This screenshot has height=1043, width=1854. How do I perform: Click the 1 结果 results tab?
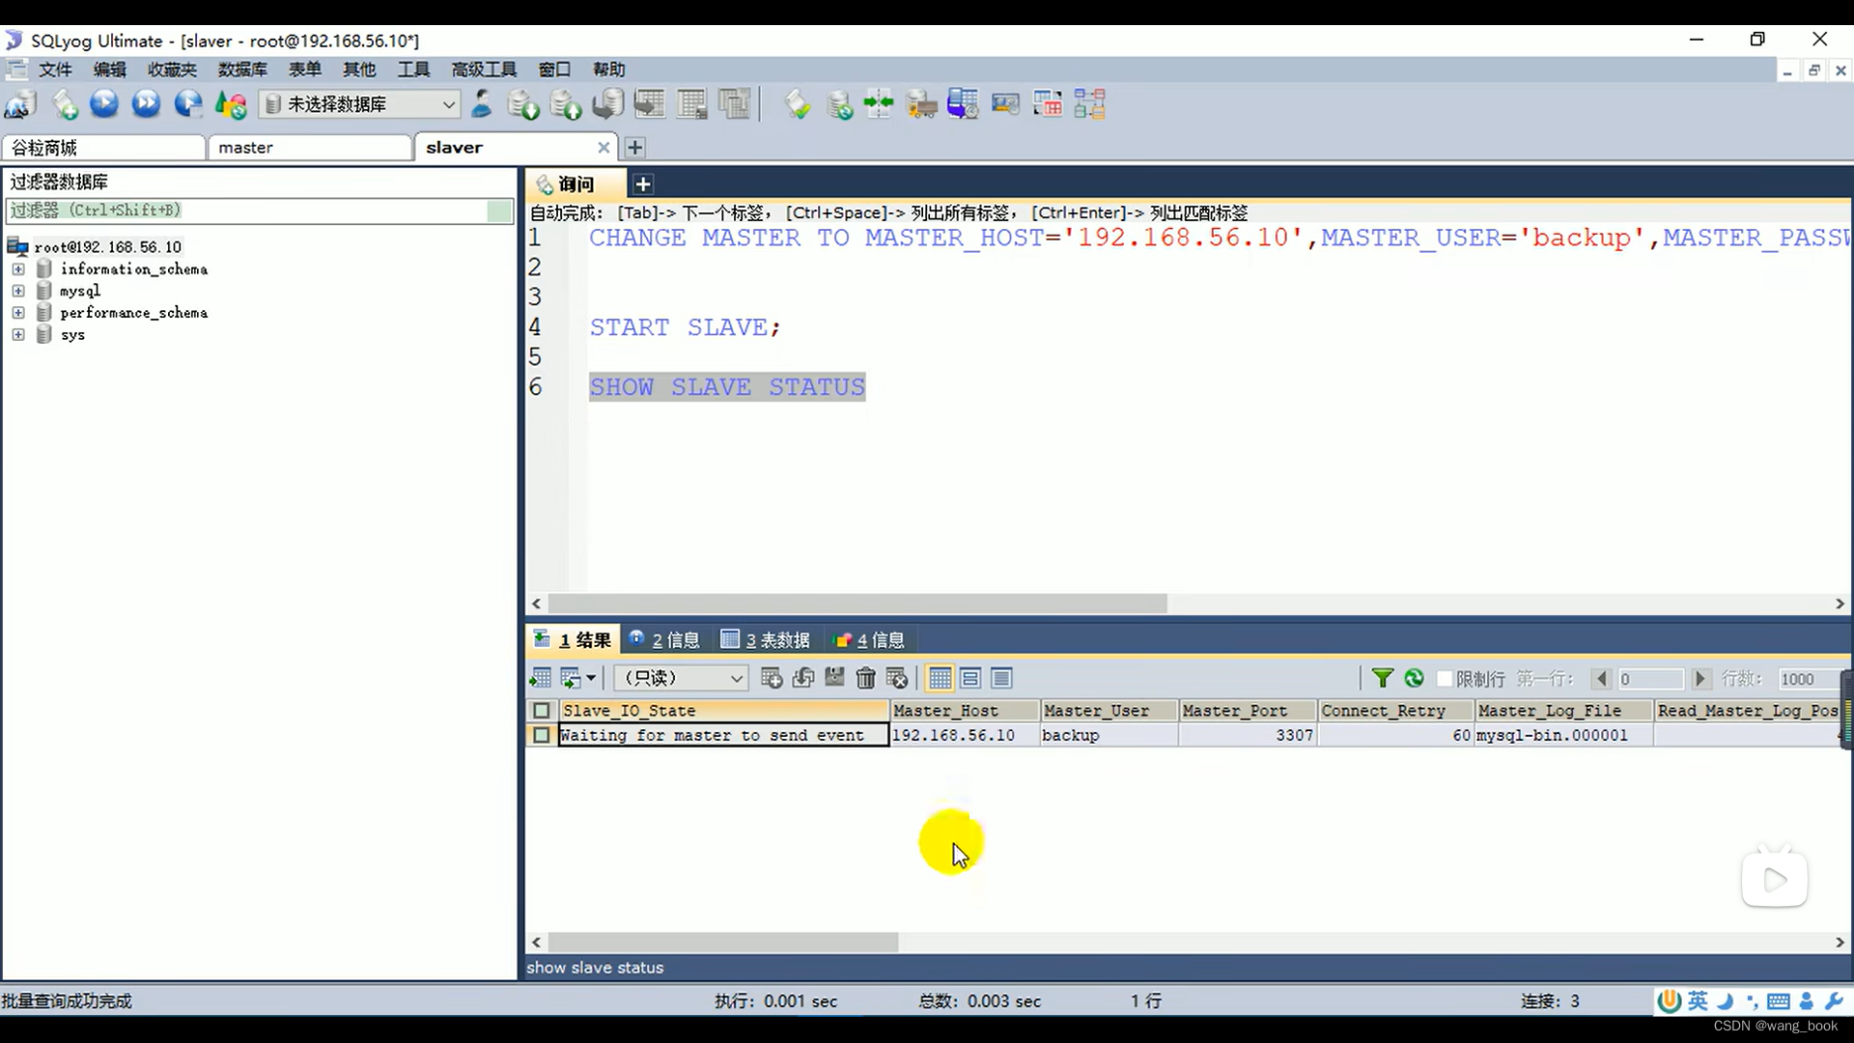click(573, 639)
